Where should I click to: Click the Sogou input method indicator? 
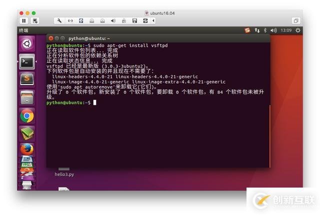coord(247,30)
